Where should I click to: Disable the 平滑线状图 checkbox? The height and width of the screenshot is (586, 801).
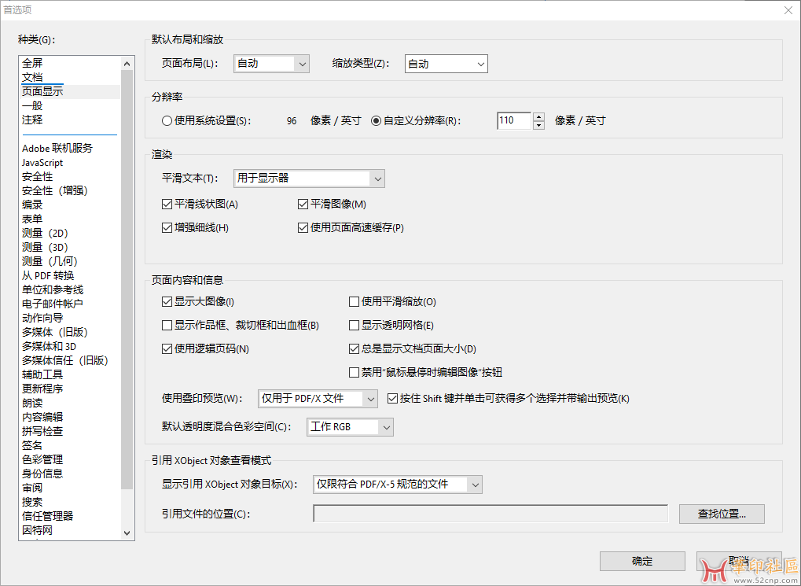167,205
